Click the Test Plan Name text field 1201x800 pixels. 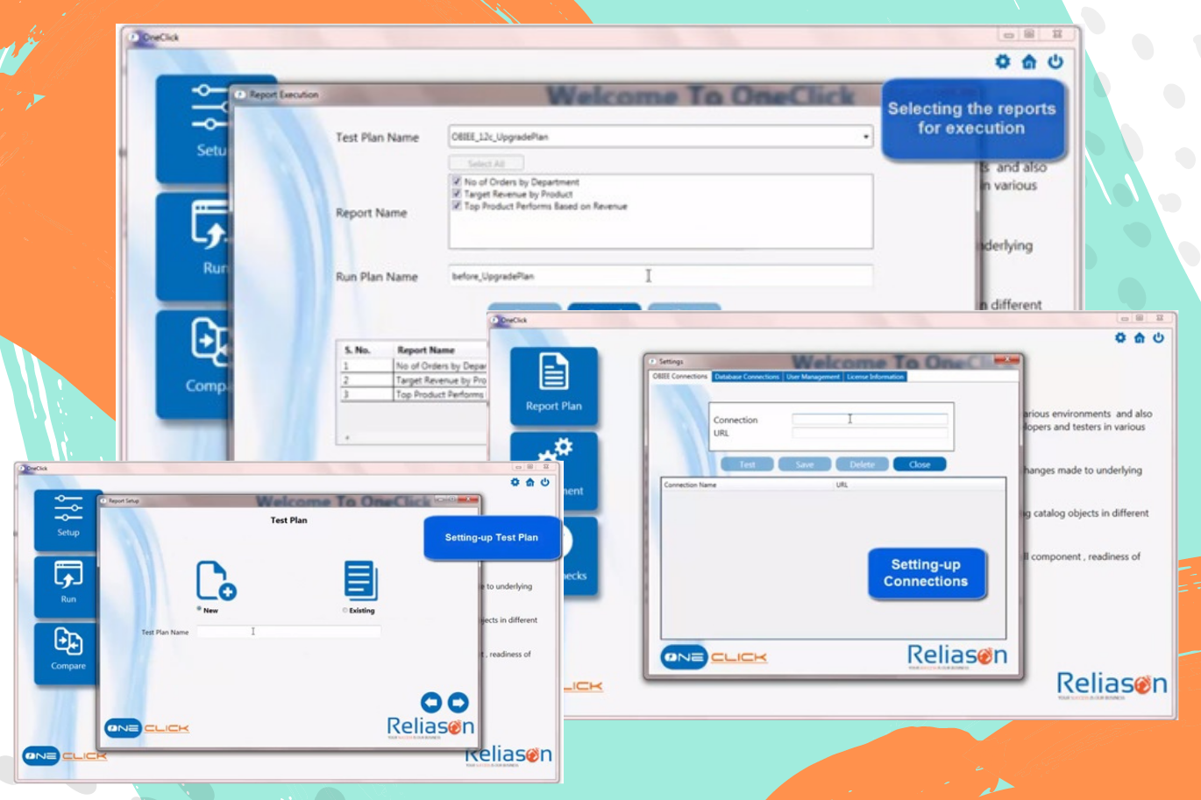pos(288,632)
